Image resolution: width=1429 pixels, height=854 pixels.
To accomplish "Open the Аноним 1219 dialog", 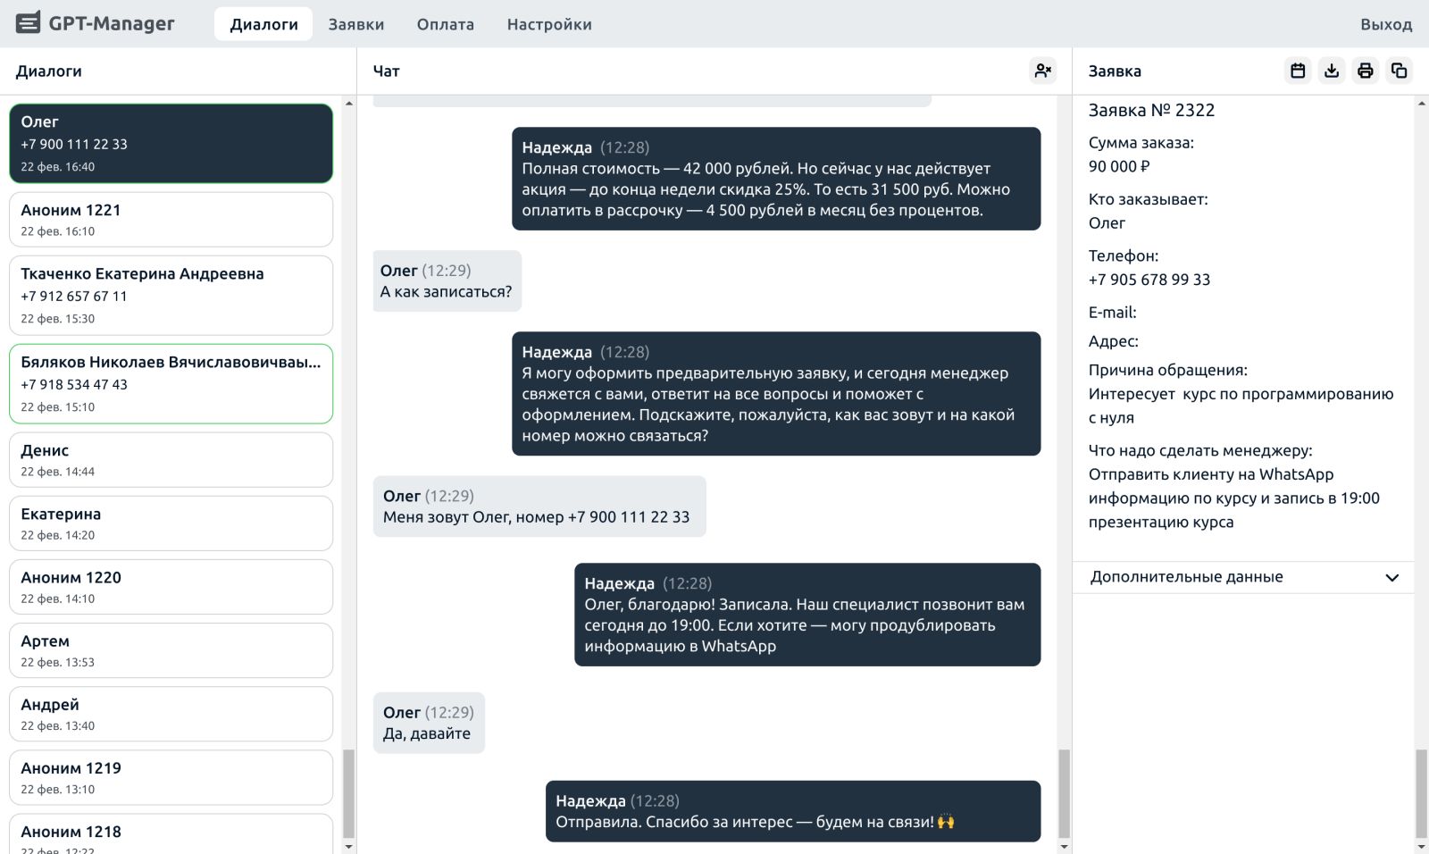I will 171,777.
